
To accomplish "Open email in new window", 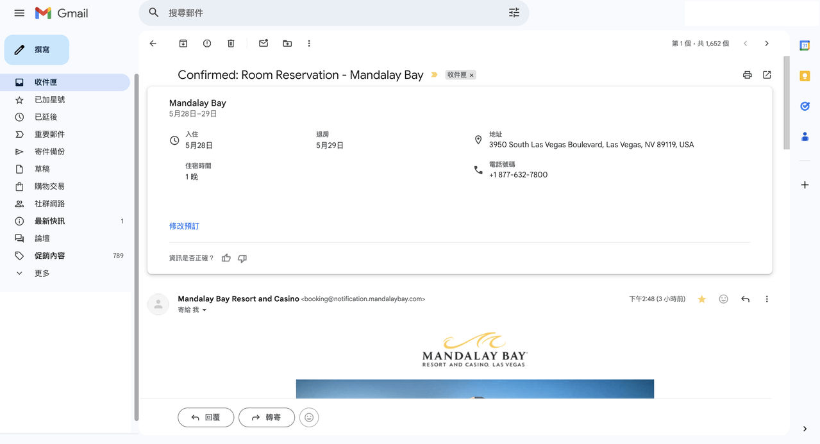I will [x=767, y=75].
